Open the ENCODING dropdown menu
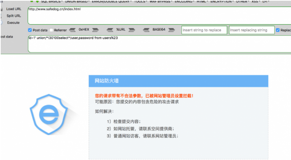Screen dimensions: 291x160 tap(184, 1)
